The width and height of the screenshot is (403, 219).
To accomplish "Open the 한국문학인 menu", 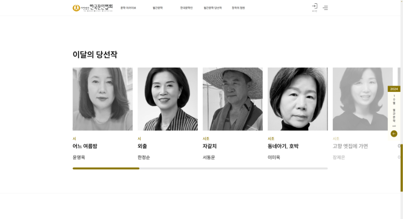I will click(x=186, y=8).
